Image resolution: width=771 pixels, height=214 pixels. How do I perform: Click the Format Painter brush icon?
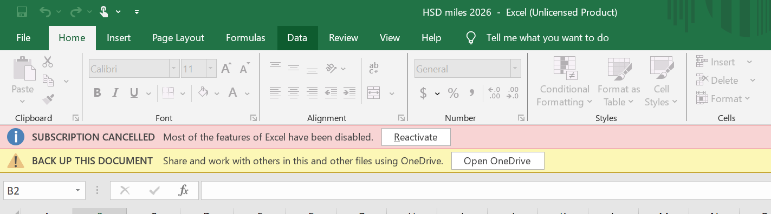48,99
